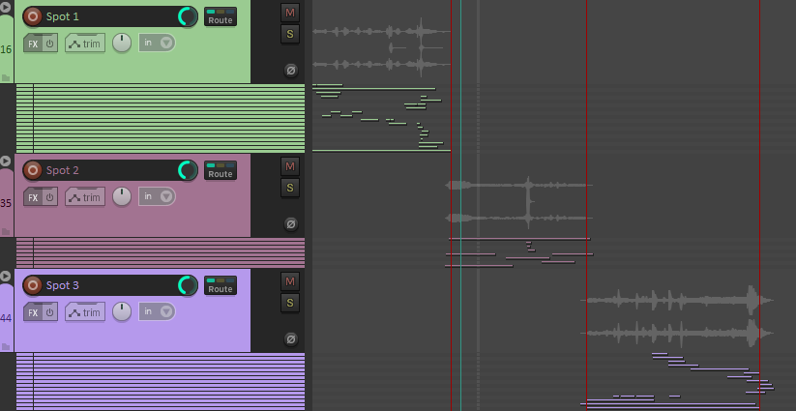Click the pan knob on Spot 2

121,197
